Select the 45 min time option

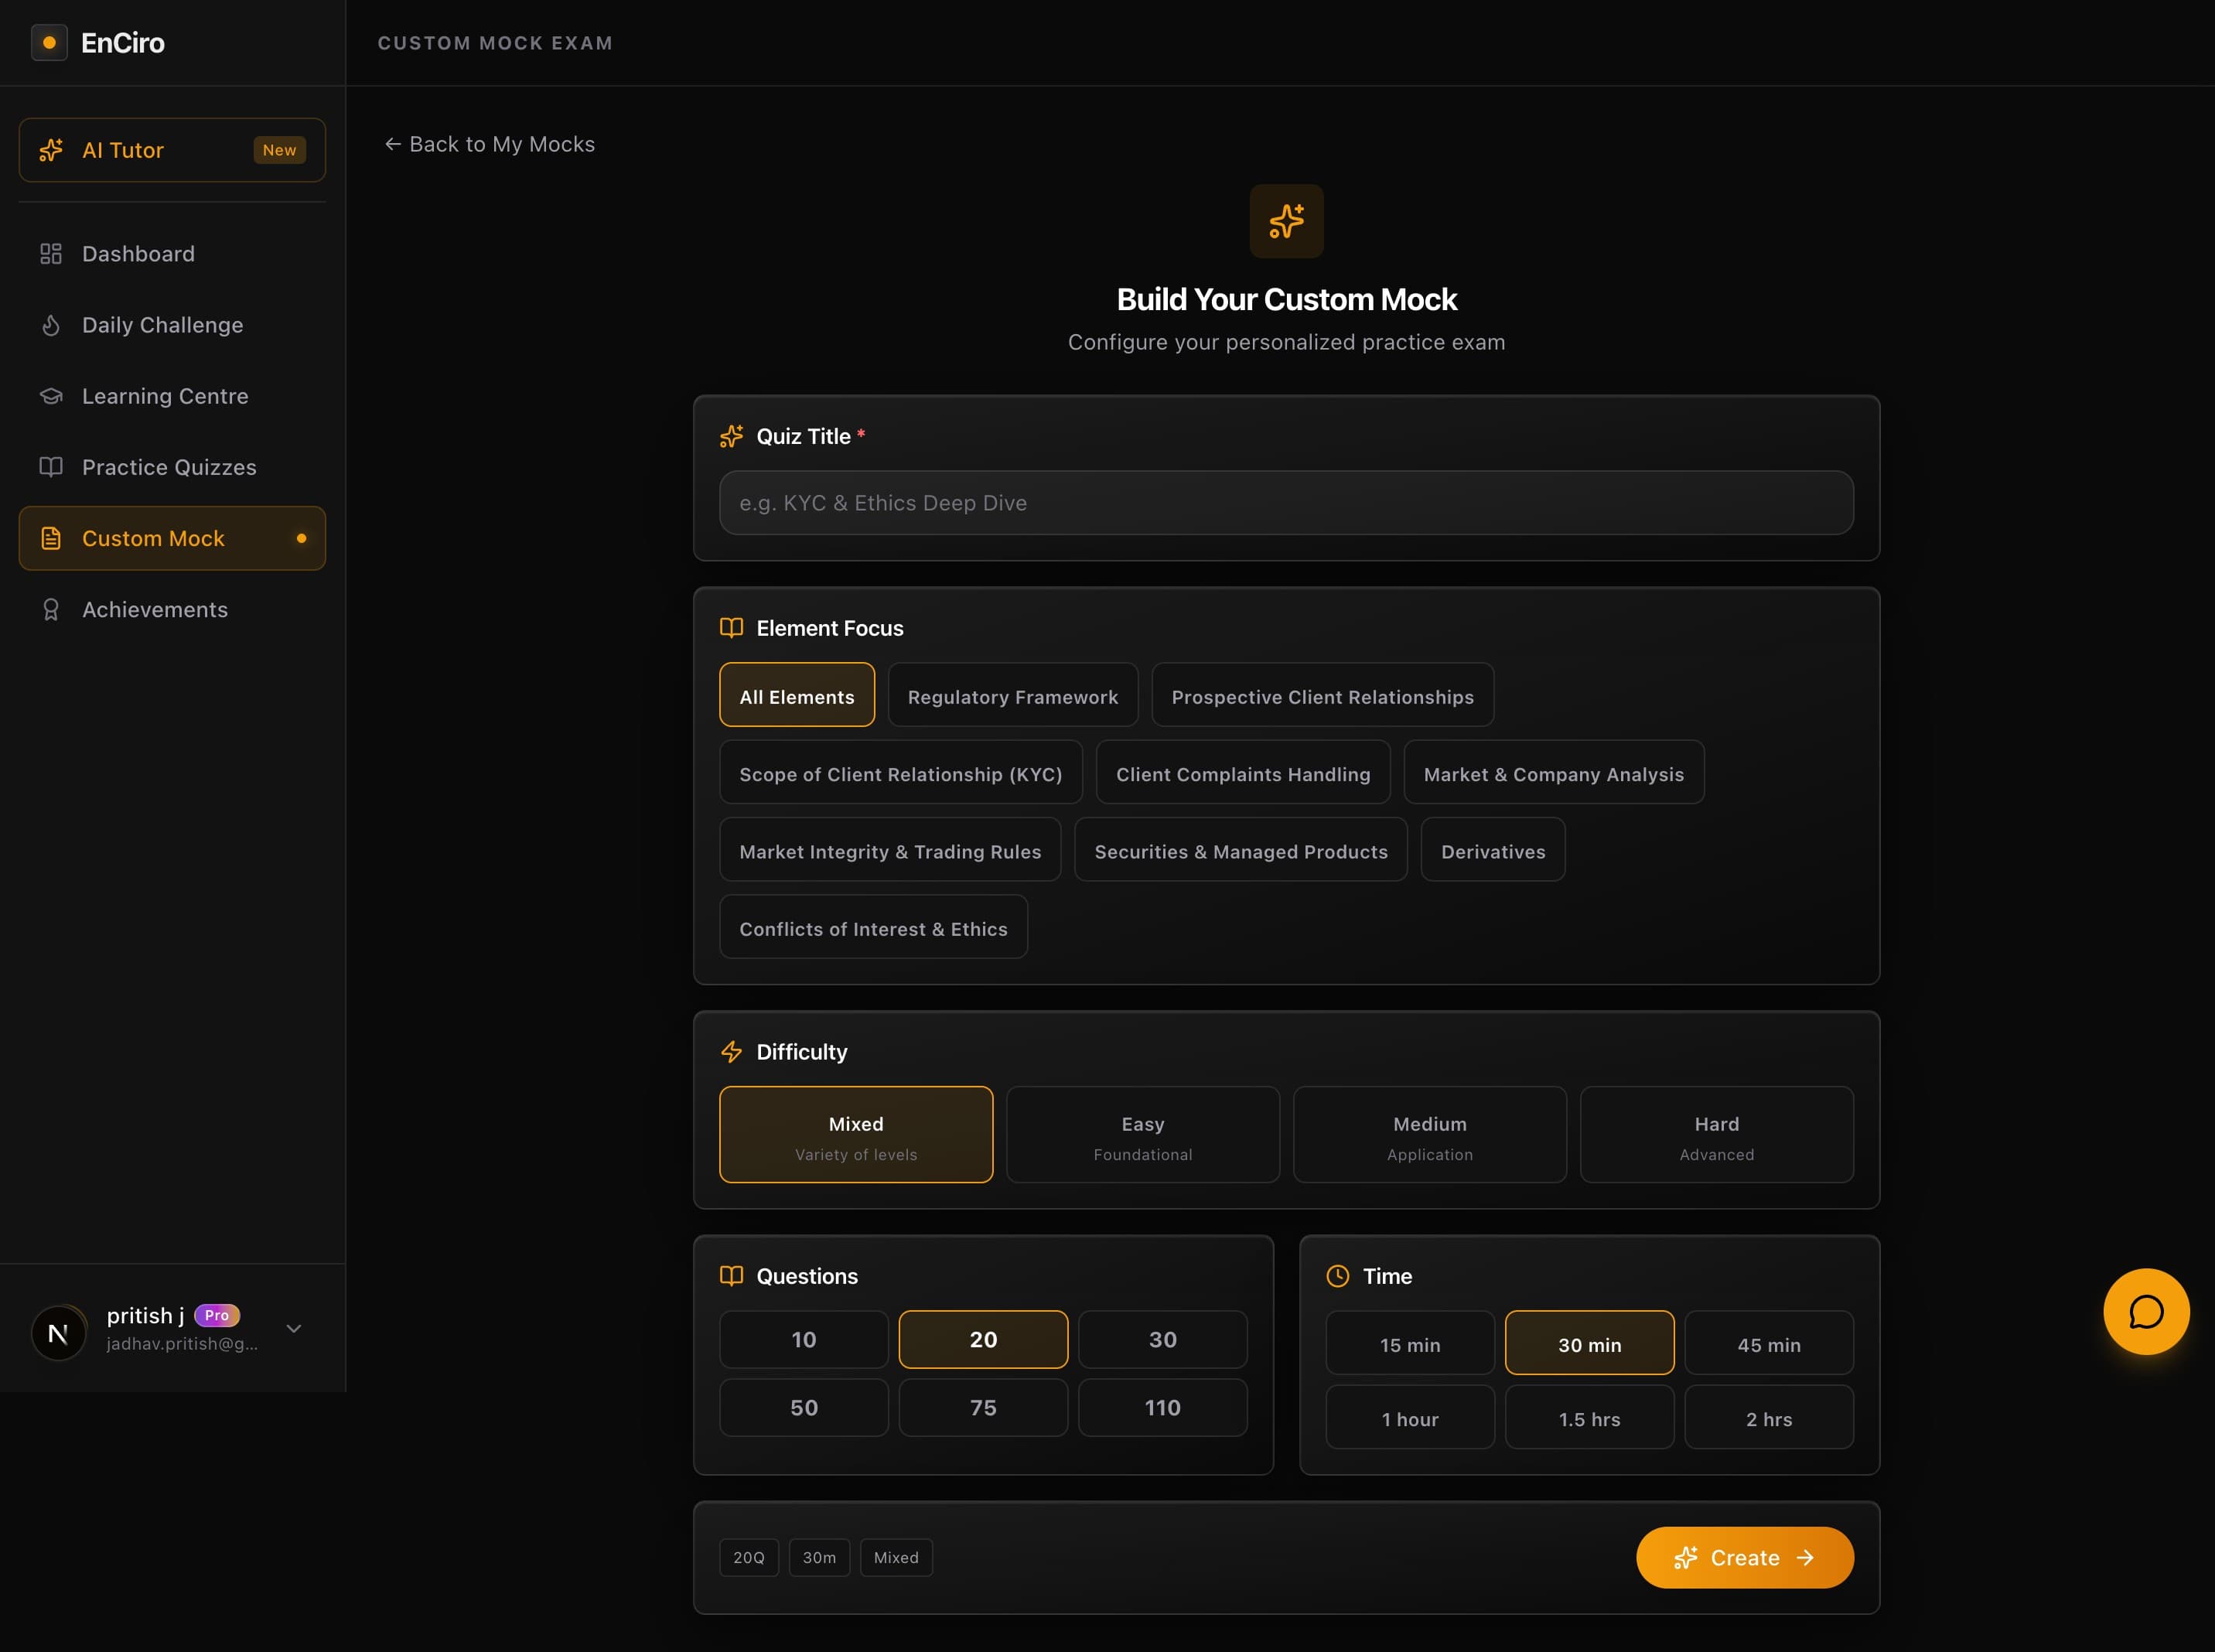(1769, 1343)
